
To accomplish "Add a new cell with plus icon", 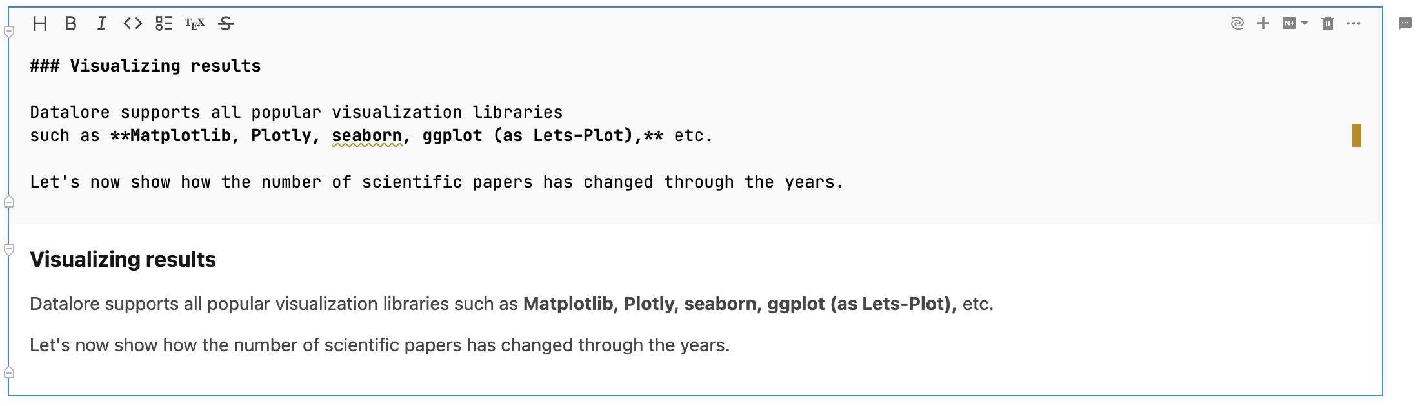I will tap(1263, 24).
